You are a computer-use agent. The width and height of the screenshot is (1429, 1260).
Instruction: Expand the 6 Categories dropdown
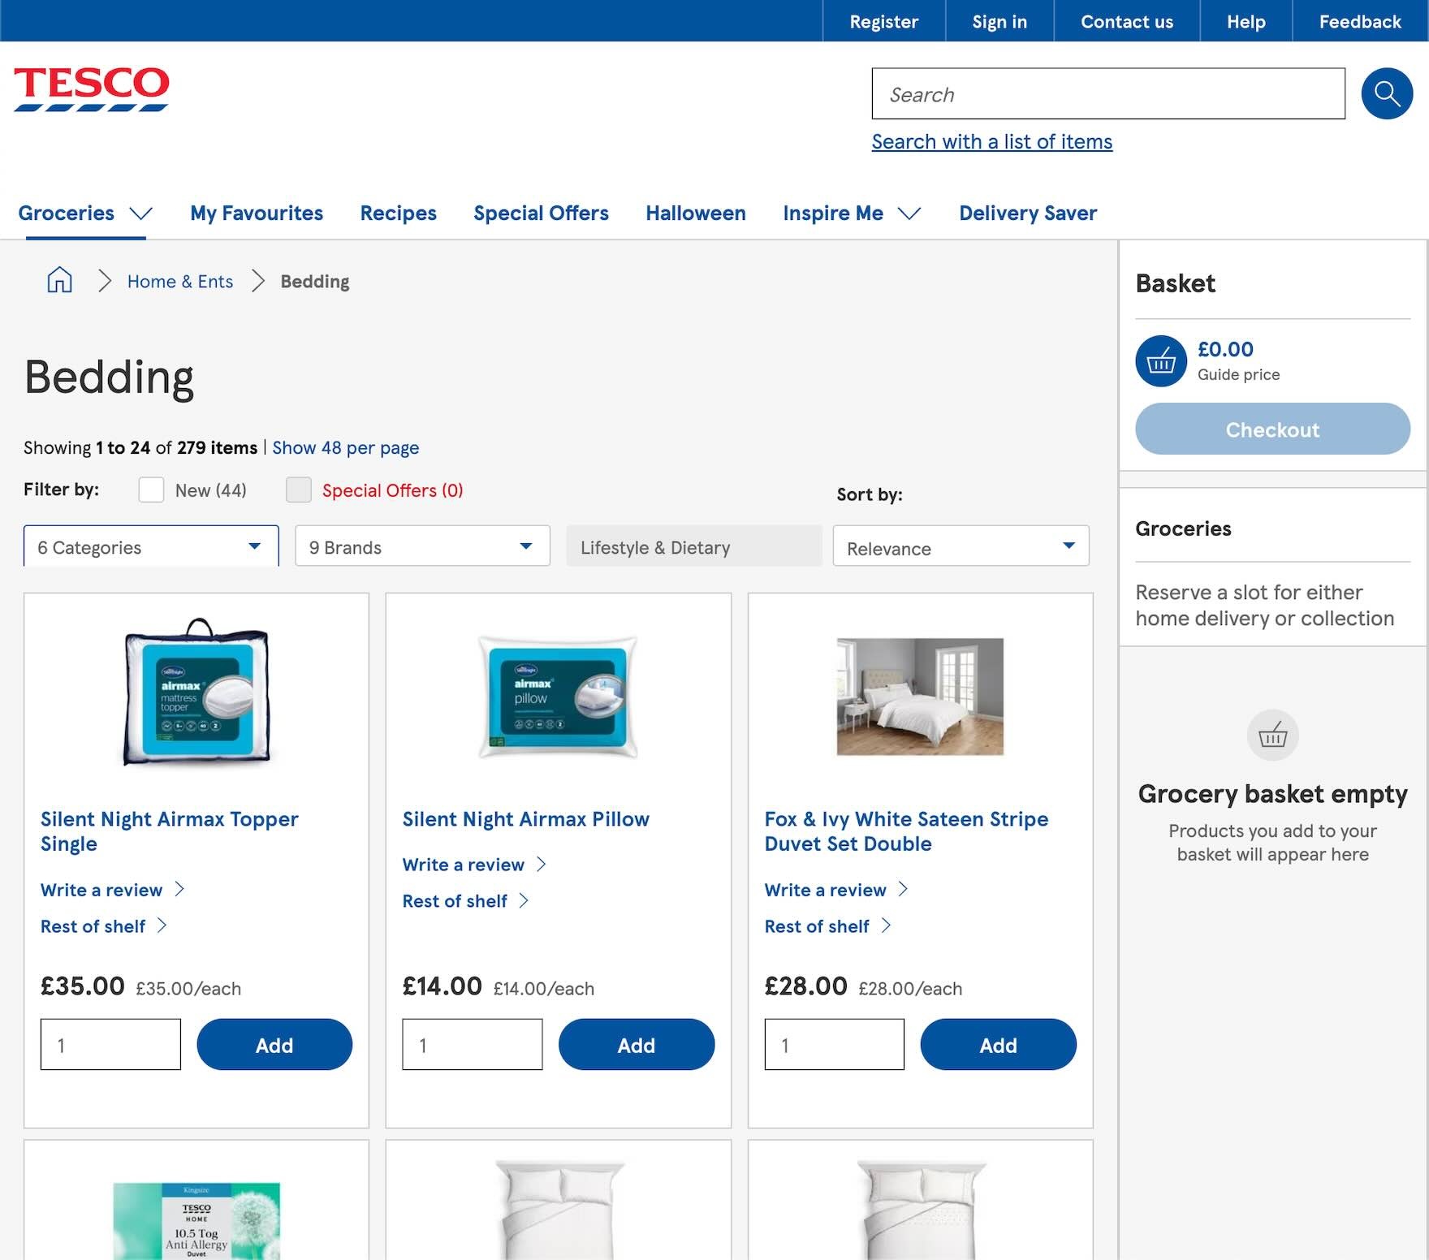151,546
